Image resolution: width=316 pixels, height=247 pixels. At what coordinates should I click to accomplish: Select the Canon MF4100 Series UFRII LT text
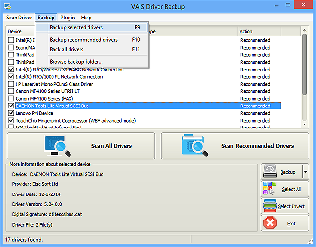coord(47,91)
